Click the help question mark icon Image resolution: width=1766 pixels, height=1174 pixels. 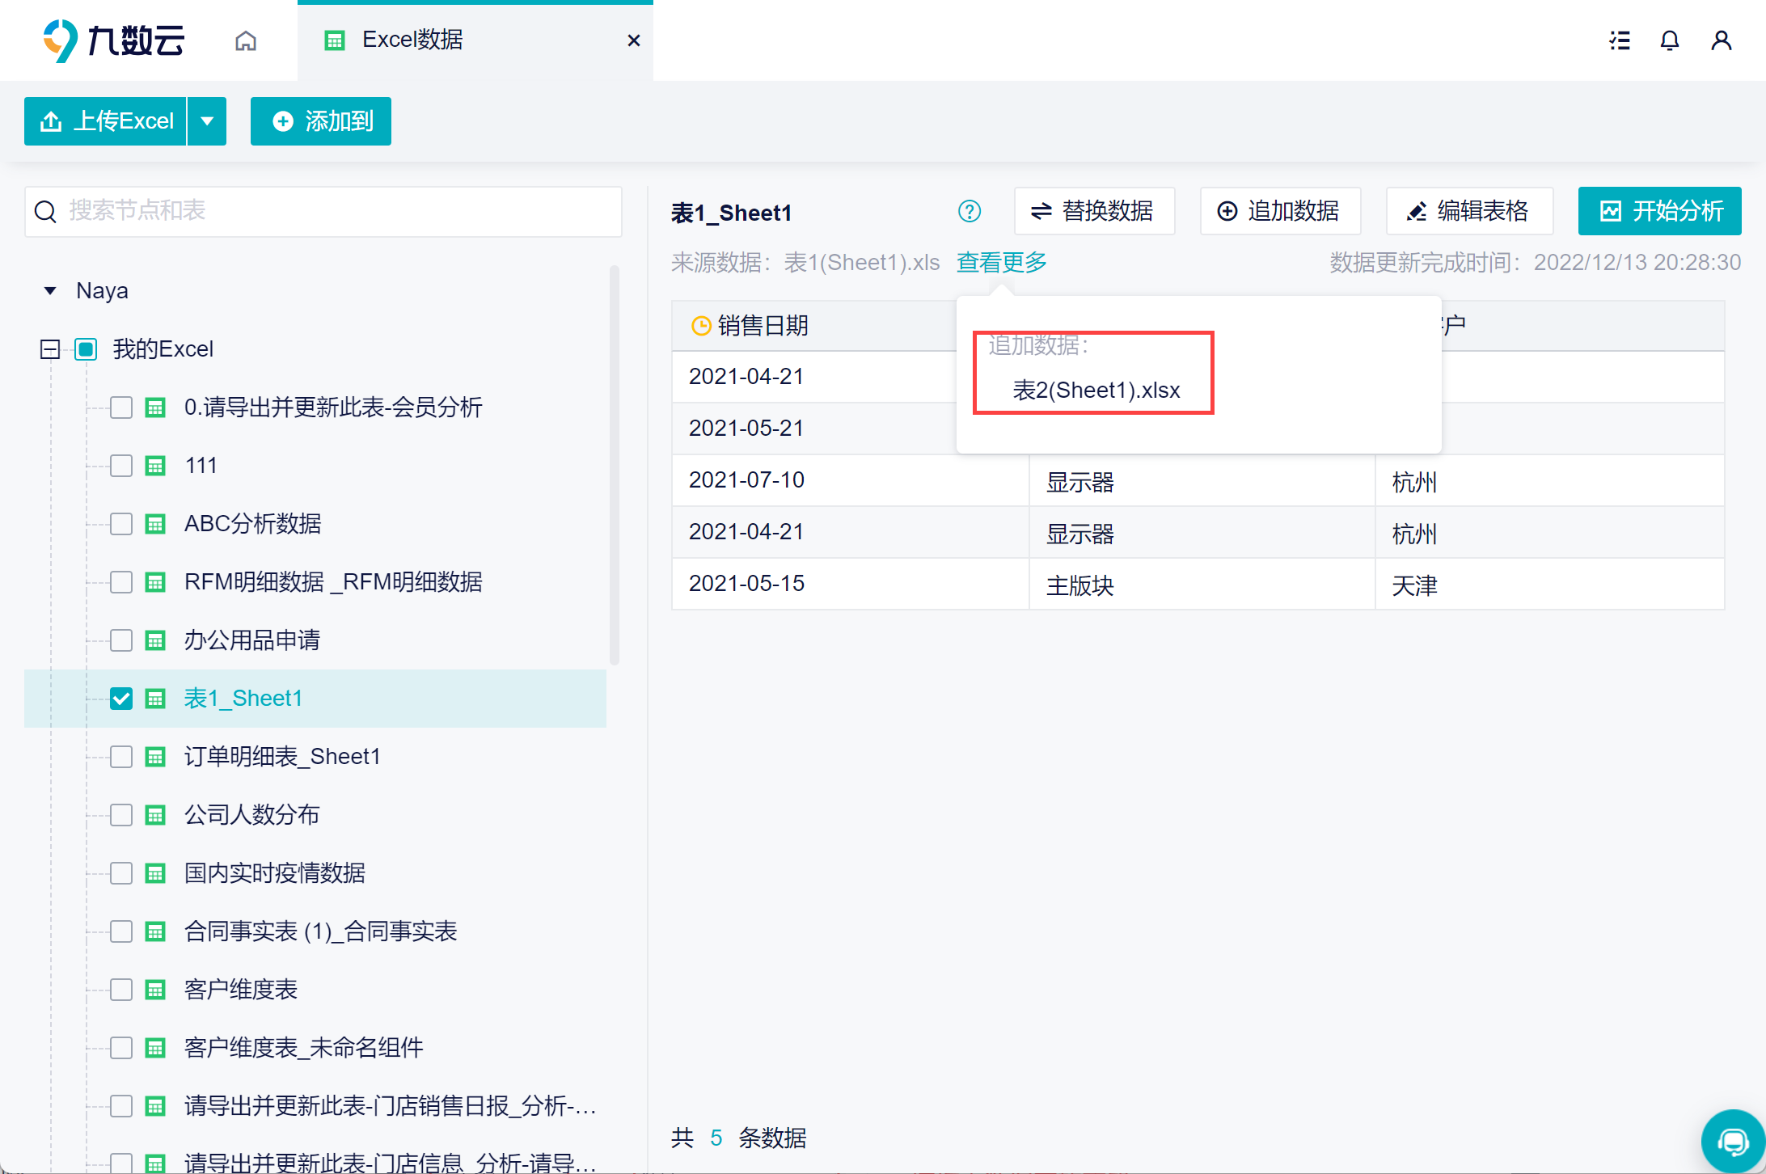(969, 212)
